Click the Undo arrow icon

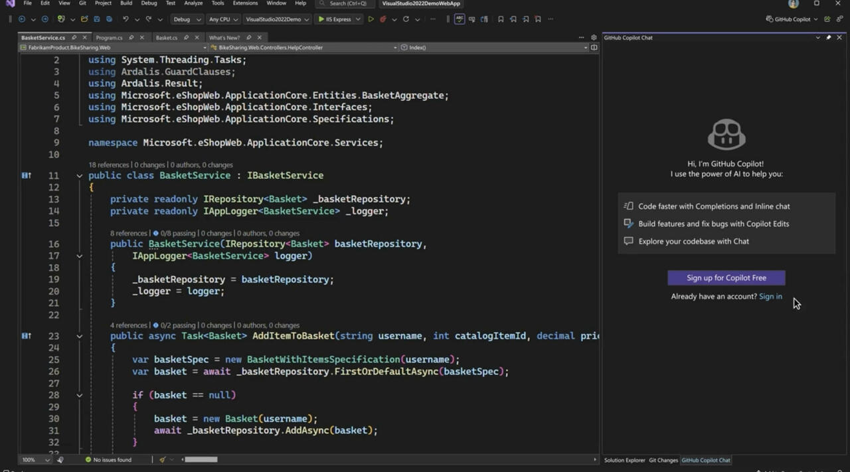click(126, 19)
